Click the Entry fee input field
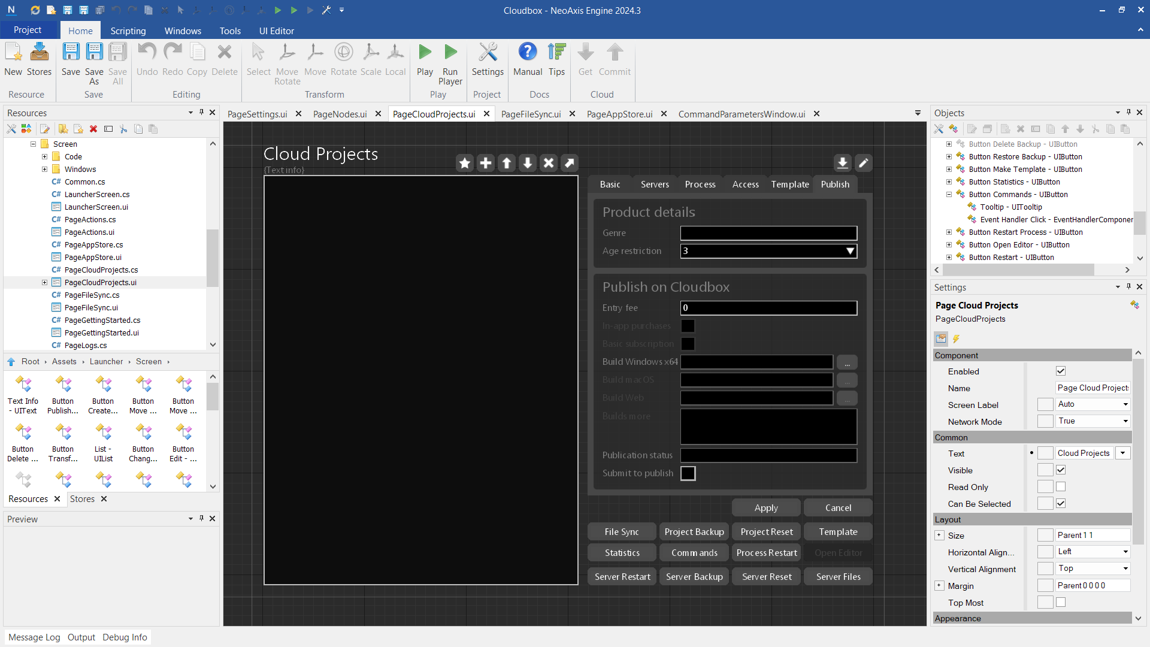Image resolution: width=1150 pixels, height=647 pixels. tap(769, 308)
